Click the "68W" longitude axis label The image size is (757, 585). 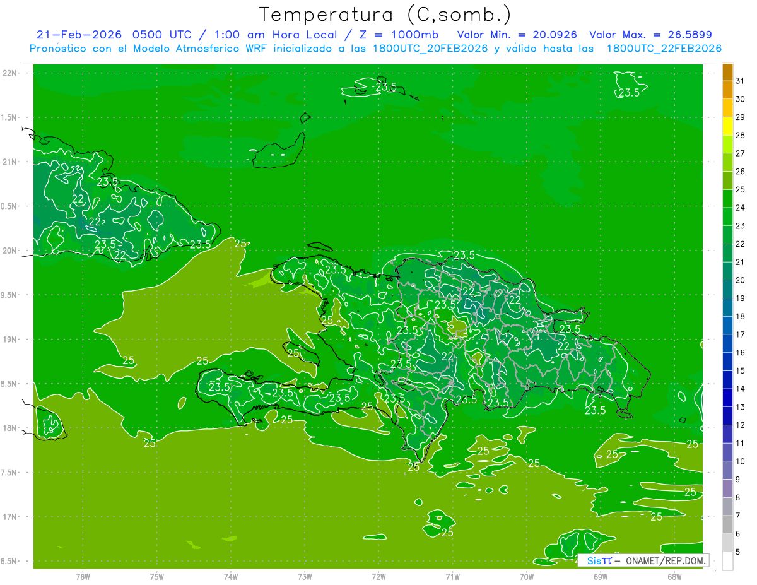click(674, 577)
